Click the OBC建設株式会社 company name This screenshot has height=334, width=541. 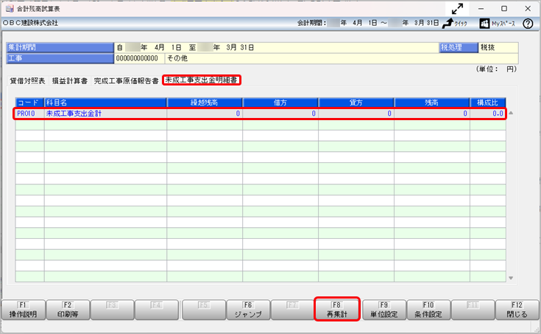[x=31, y=23]
